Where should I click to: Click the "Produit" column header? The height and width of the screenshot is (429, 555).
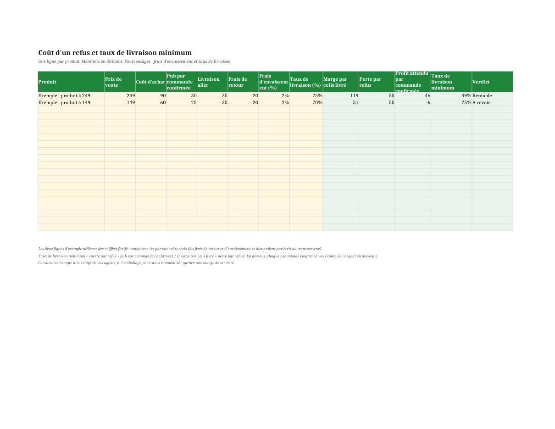[71, 82]
